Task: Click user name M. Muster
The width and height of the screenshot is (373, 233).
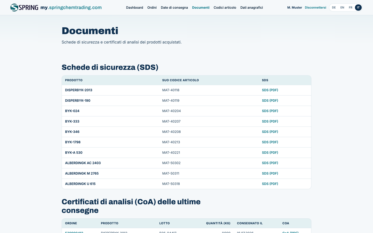Action: pyautogui.click(x=295, y=7)
